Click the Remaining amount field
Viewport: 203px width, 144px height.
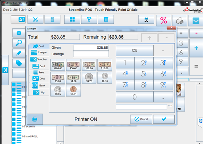click(x=123, y=37)
